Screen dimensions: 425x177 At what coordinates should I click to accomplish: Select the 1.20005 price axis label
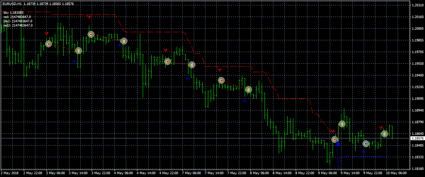[x=418, y=29]
